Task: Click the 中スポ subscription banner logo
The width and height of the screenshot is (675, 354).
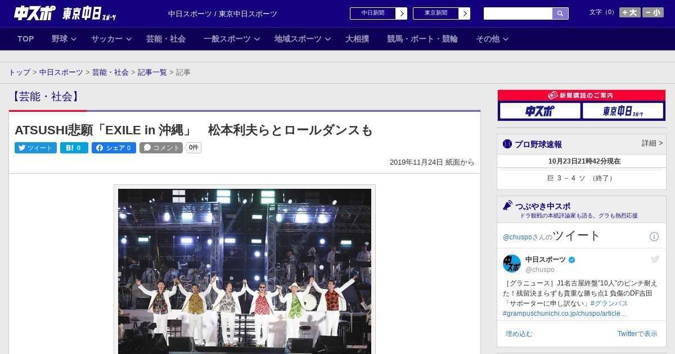Action: (540, 111)
